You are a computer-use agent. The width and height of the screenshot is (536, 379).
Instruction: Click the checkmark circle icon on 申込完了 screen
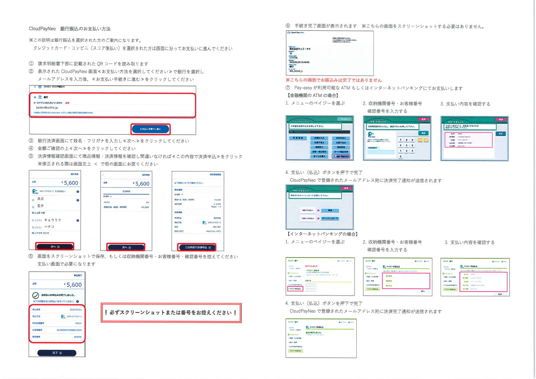36,296
